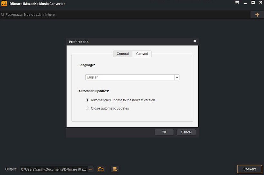Open the output folder icon
The width and height of the screenshot is (264, 175).
[x=100, y=169]
